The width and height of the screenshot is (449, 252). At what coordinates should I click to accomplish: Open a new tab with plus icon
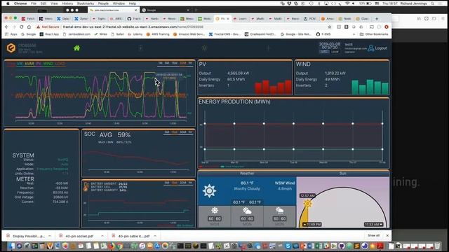coord(377,19)
